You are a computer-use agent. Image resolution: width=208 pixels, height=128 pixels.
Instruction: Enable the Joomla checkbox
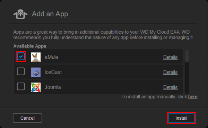21,86
